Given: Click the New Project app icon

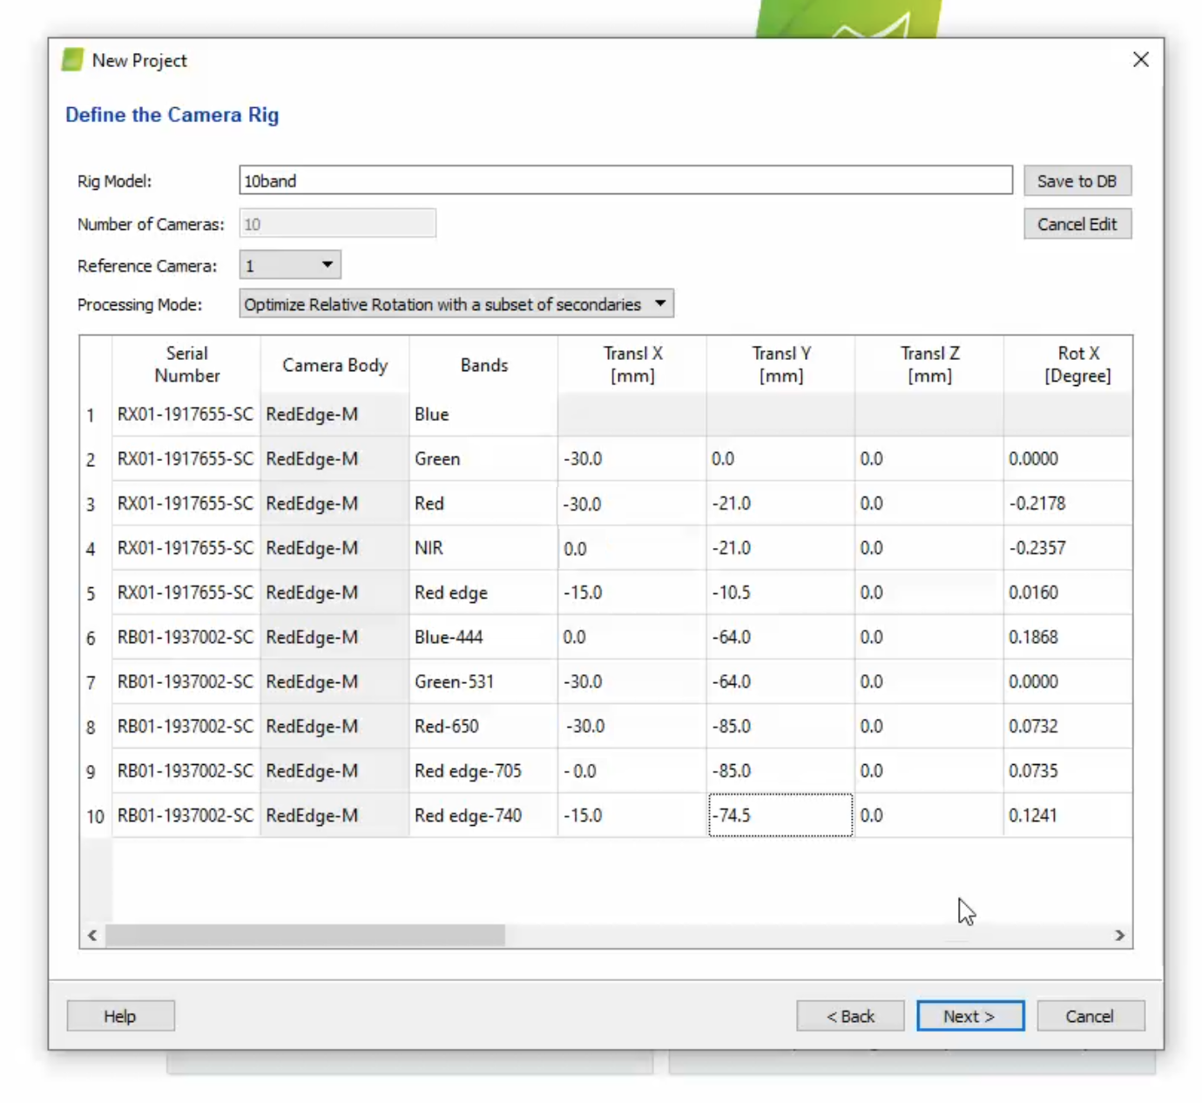Looking at the screenshot, I should (x=73, y=60).
